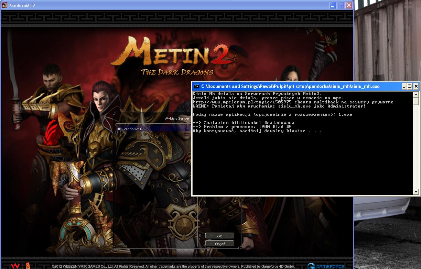This screenshot has width=421, height=269.
Task: Click the 'Problem z procesem: 1900 Blad #5' line
Action: click(242, 127)
